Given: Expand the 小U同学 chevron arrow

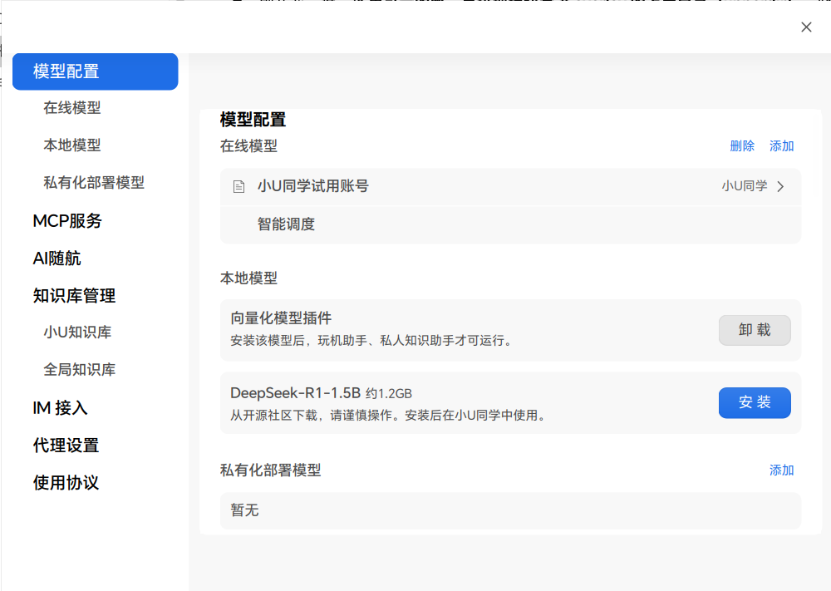Looking at the screenshot, I should coord(780,186).
